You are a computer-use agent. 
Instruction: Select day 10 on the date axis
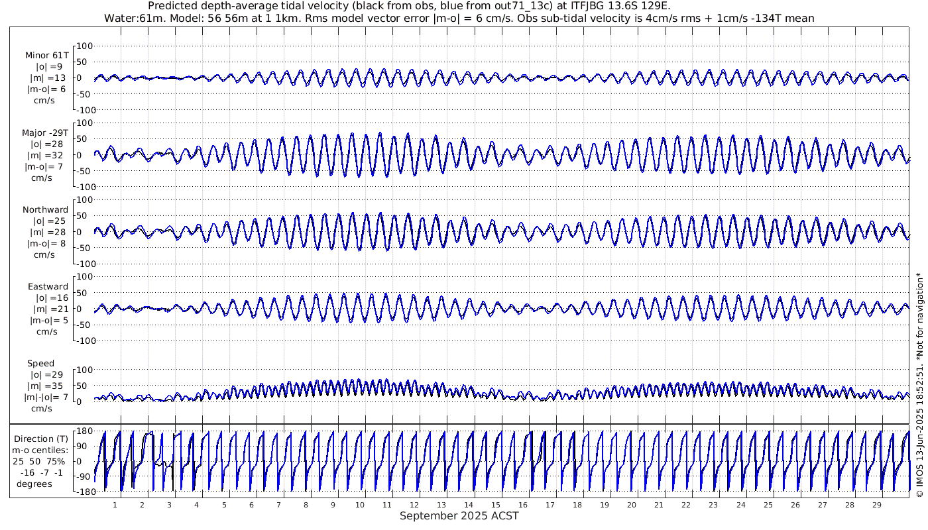pyautogui.click(x=360, y=505)
